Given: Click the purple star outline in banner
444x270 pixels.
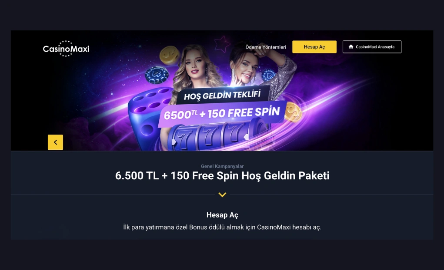Looking at the screenshot, I should click(x=222, y=44).
